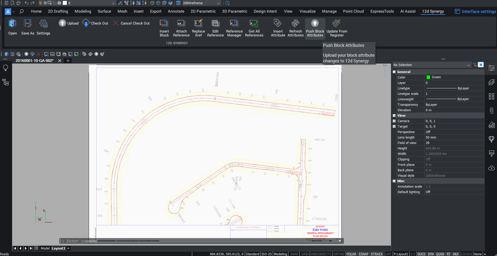
Task: Open the attachments paperclip panel icon
Action: tap(491, 111)
